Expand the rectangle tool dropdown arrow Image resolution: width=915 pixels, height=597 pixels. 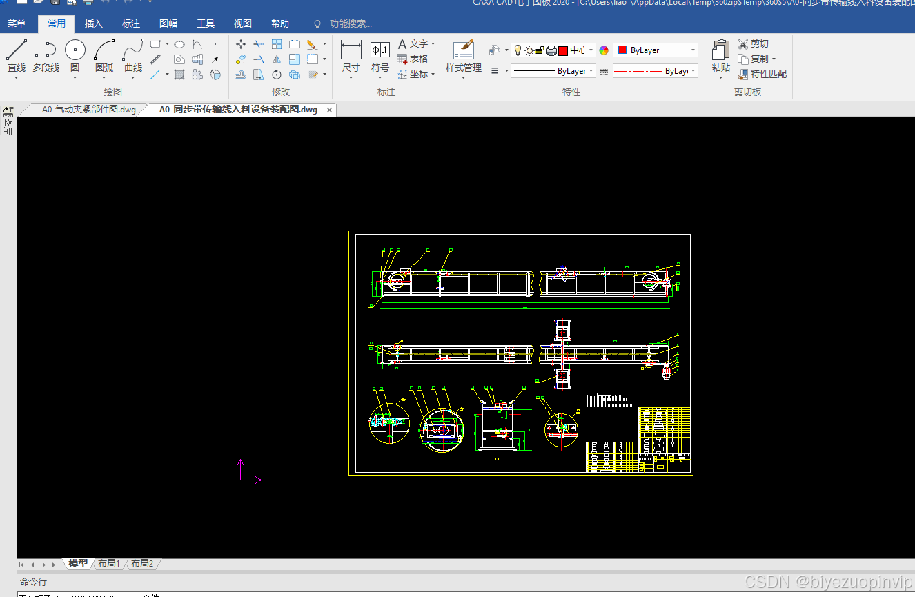[167, 44]
